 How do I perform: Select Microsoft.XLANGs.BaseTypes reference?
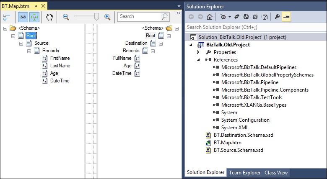pos(254,105)
